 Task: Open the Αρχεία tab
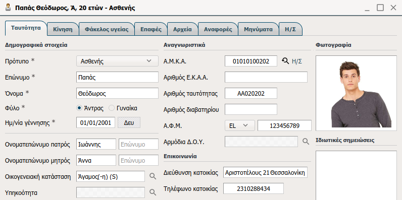182,29
